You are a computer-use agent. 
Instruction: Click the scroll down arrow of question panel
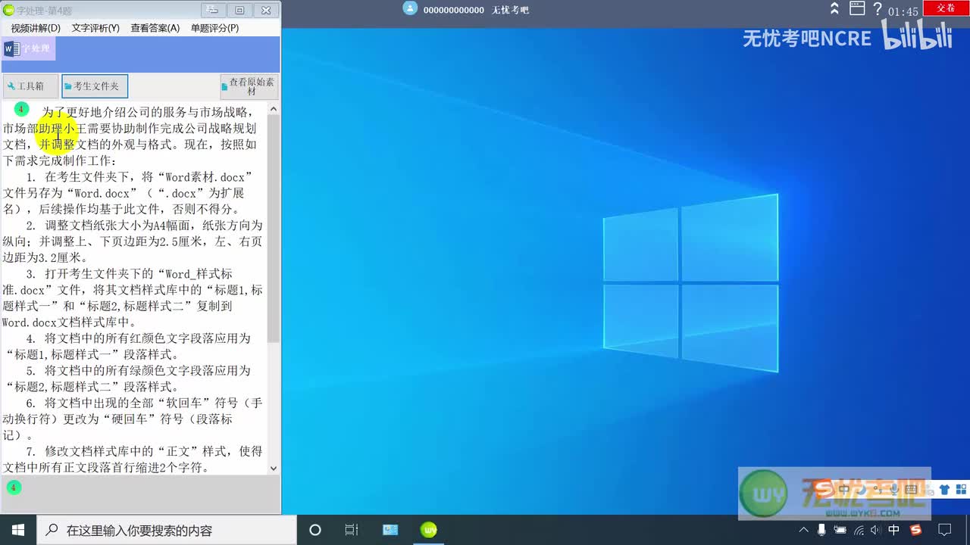[274, 469]
